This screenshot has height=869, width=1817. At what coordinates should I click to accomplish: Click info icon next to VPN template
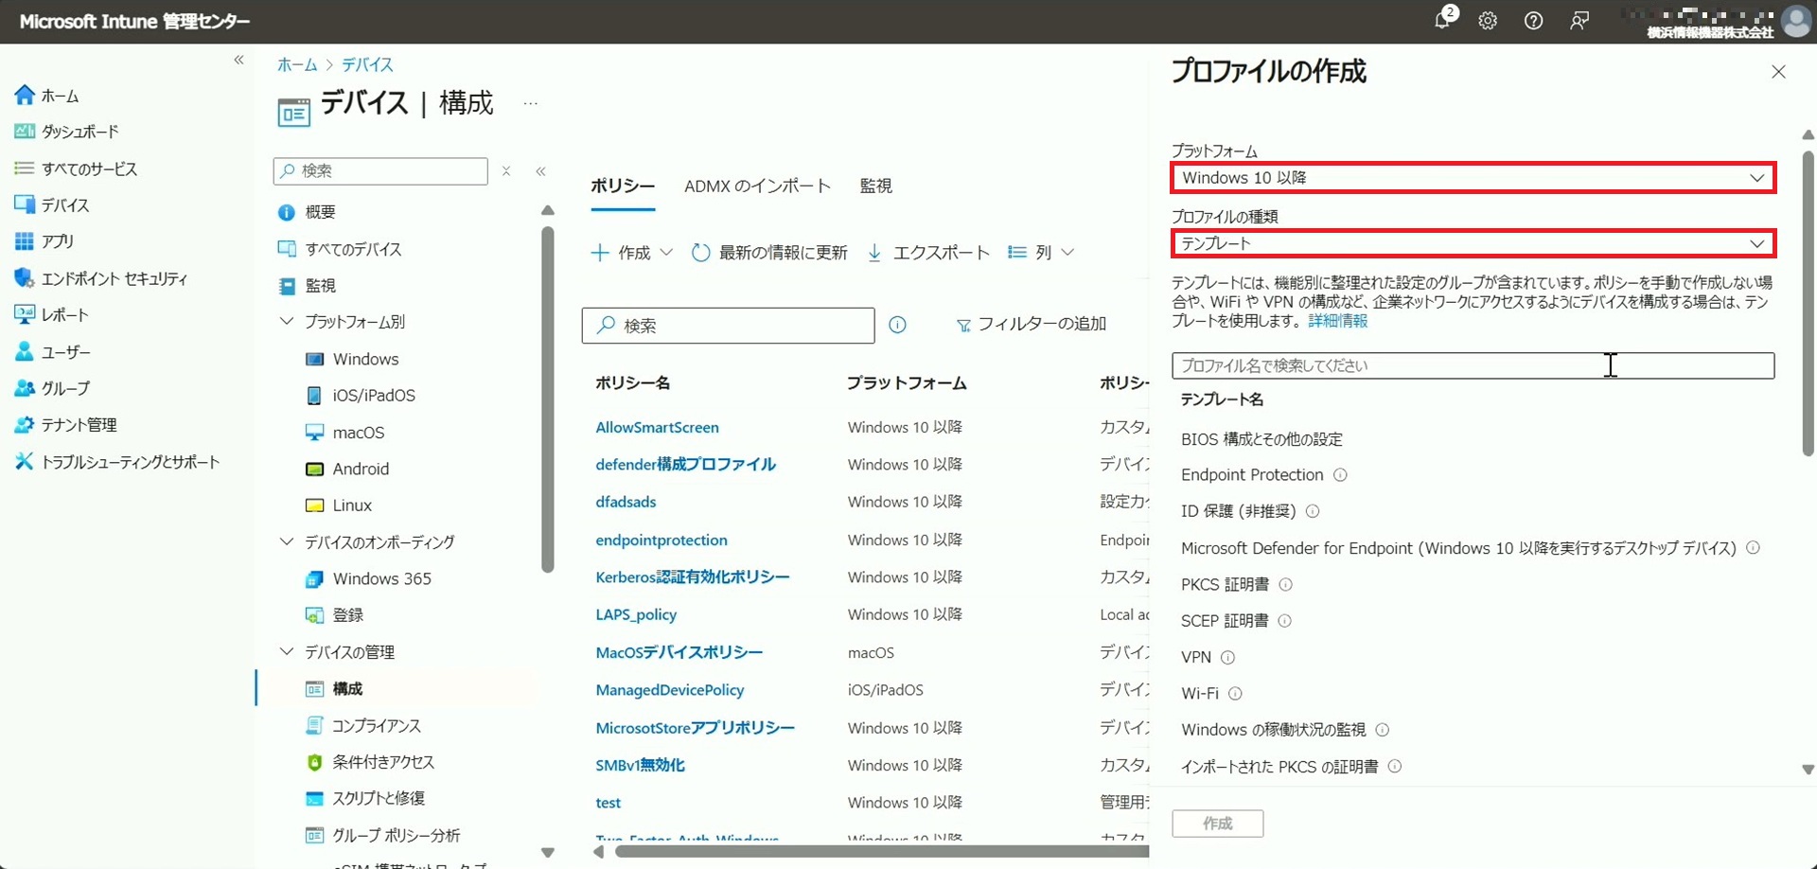[1227, 657]
